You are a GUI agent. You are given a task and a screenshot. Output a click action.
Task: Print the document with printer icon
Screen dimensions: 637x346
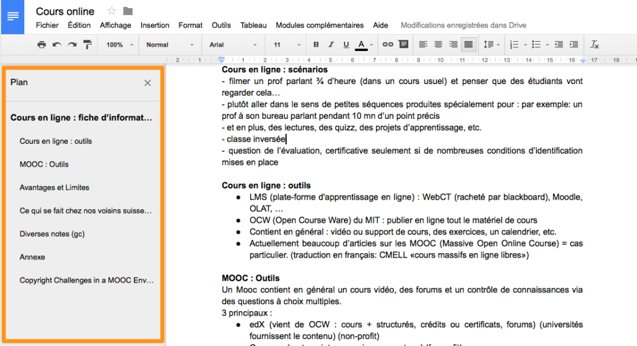[42, 45]
